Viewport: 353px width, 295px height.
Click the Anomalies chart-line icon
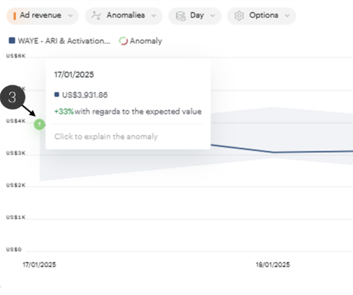96,15
